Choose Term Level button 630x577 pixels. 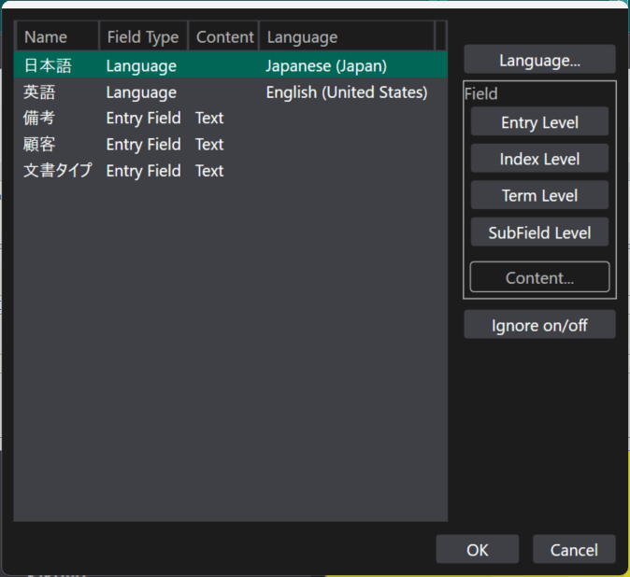coord(539,195)
